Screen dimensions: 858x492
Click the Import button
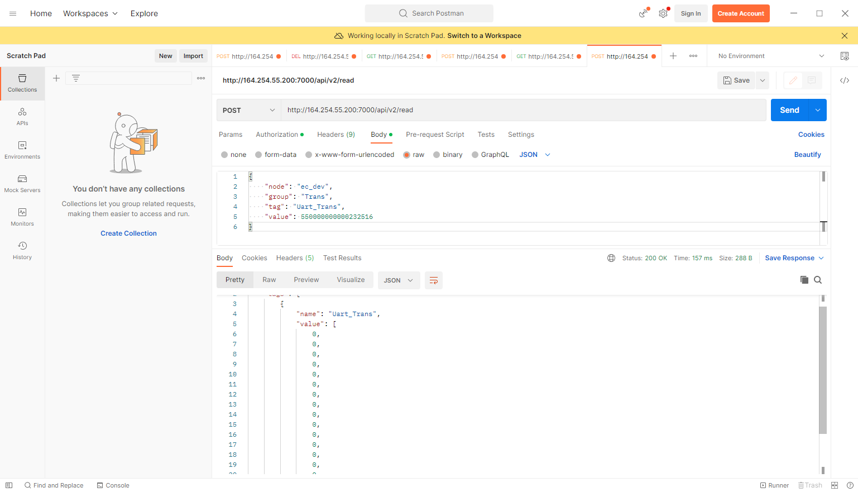(x=193, y=56)
